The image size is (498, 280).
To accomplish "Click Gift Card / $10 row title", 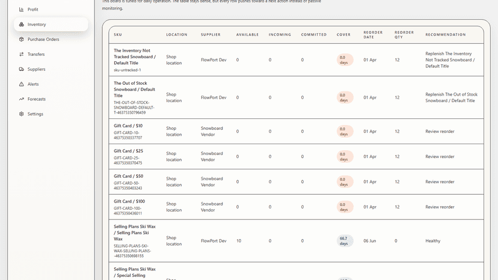I will [x=128, y=126].
